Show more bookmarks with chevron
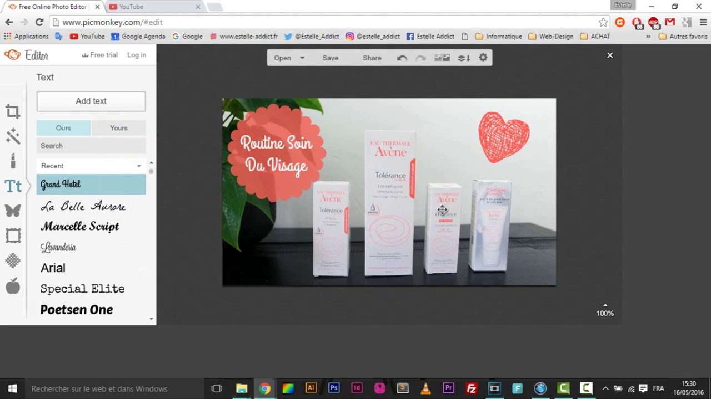711x399 pixels. point(648,37)
